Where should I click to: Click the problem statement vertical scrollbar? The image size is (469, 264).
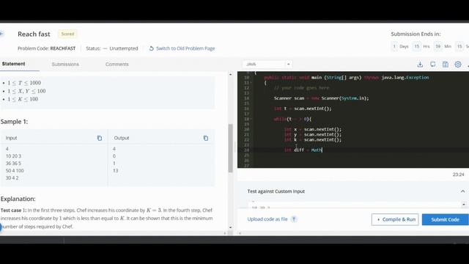coord(230,148)
